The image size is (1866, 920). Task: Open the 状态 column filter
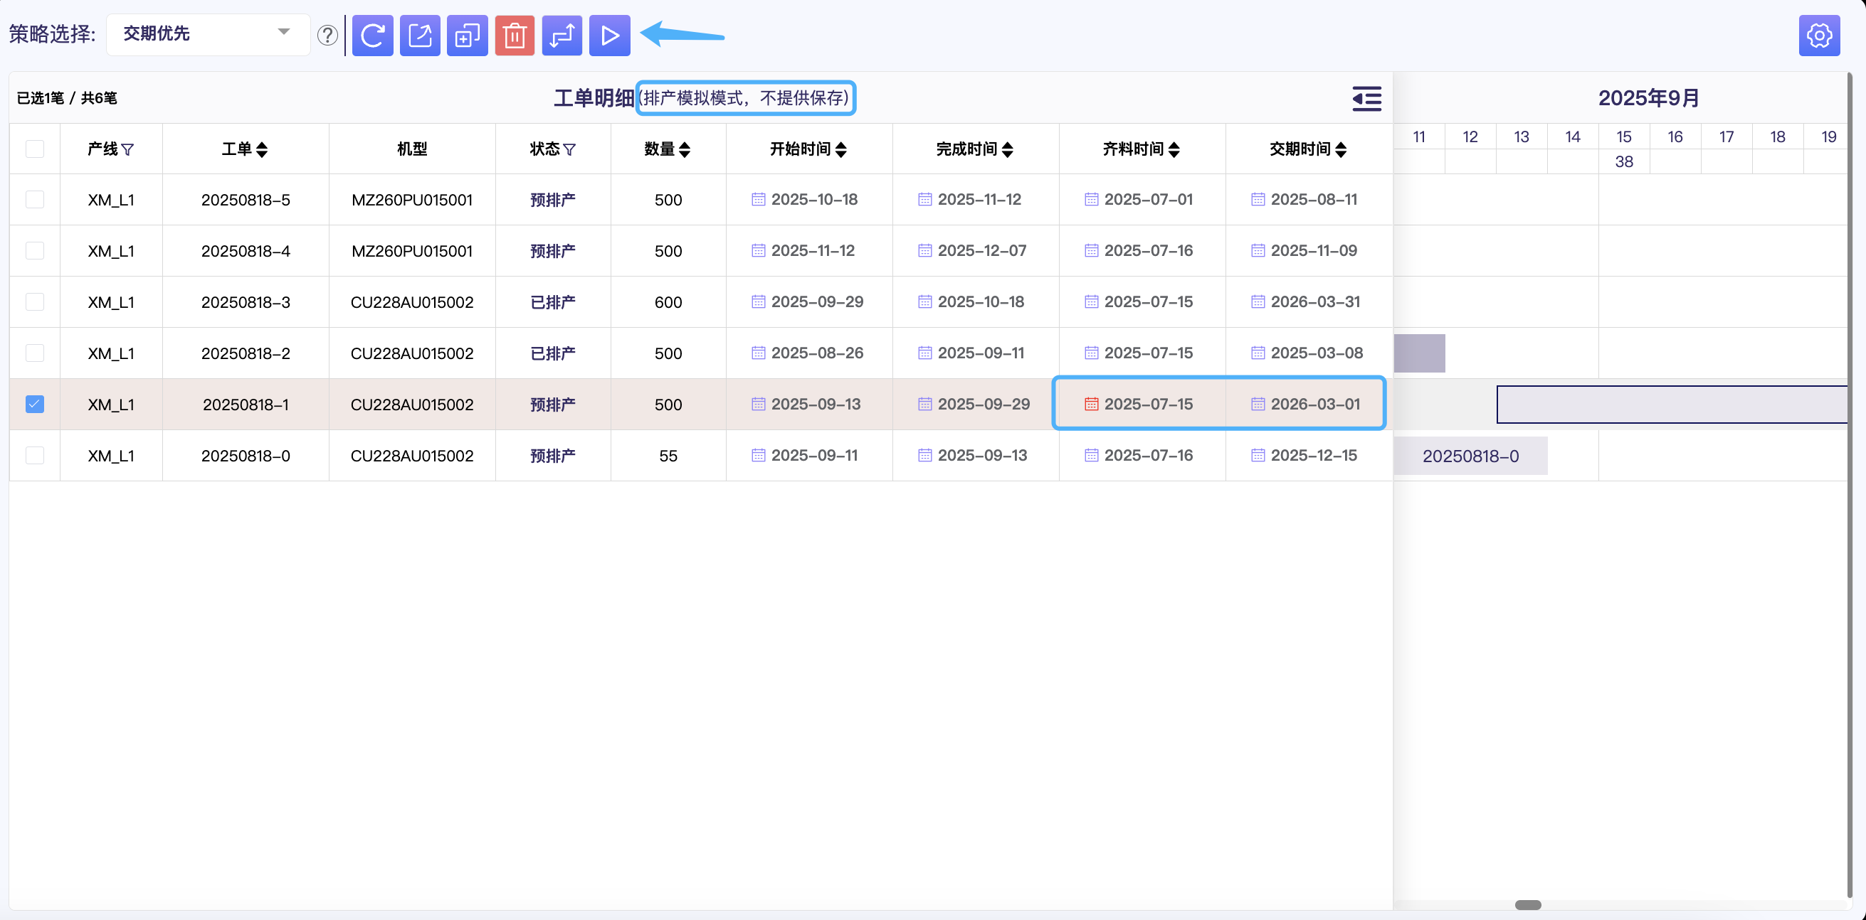(569, 149)
